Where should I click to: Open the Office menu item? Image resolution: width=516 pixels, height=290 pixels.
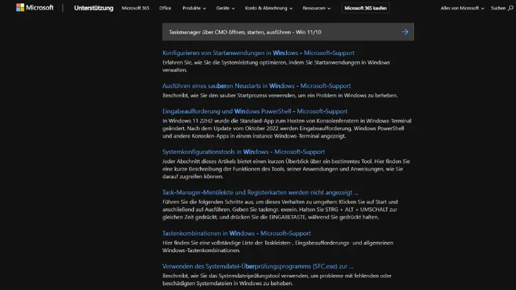point(165,8)
